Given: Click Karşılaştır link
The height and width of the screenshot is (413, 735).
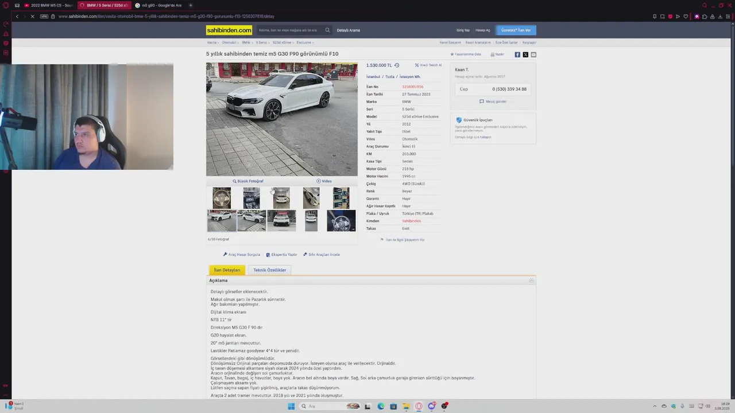Looking at the screenshot, I should click(529, 42).
